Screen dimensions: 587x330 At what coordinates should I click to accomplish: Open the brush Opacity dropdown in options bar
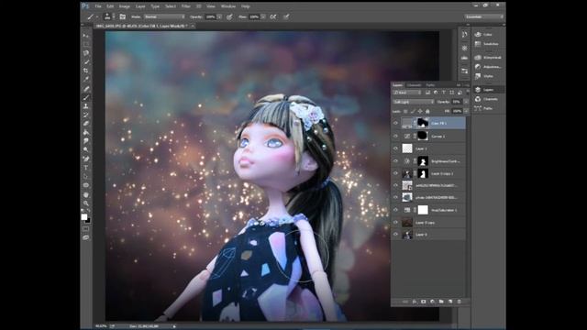pyautogui.click(x=219, y=16)
